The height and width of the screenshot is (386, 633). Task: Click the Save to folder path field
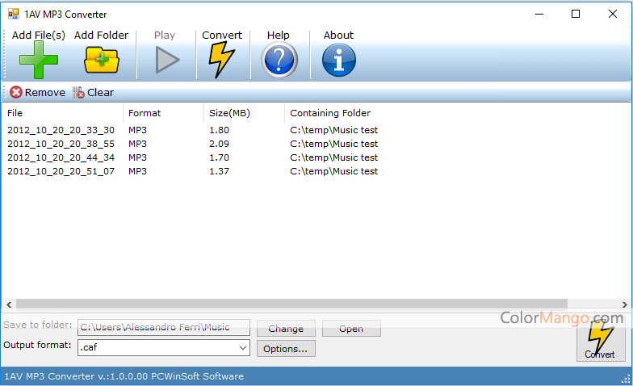(163, 328)
